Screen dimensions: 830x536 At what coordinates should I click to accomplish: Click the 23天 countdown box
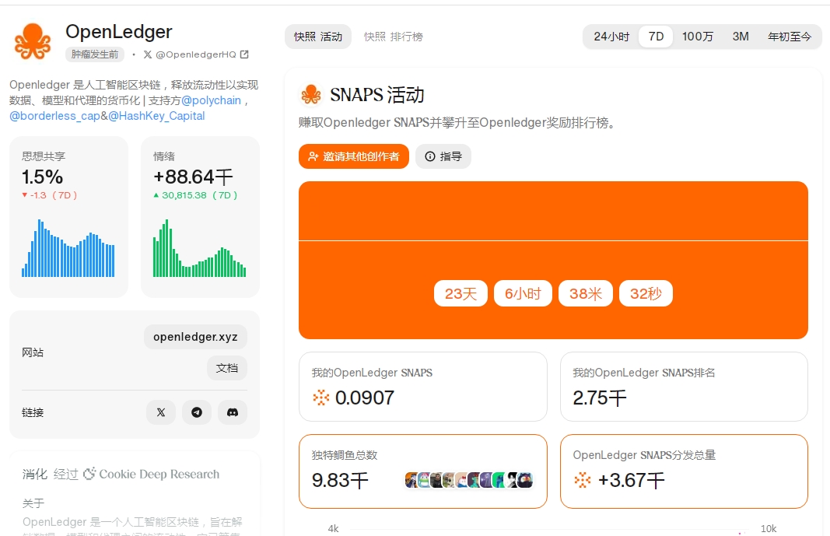pyautogui.click(x=461, y=293)
